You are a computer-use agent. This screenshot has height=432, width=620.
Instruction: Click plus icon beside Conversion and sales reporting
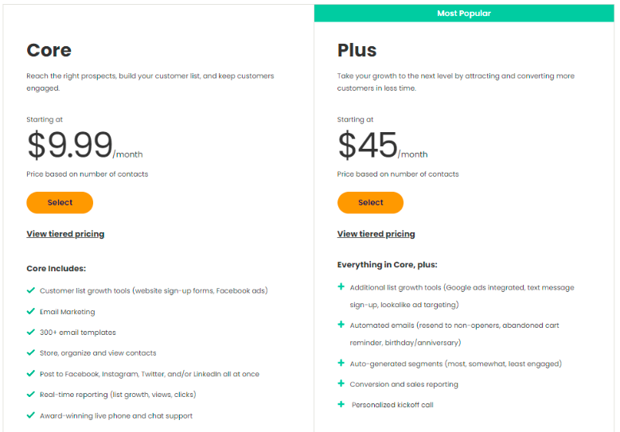click(341, 384)
